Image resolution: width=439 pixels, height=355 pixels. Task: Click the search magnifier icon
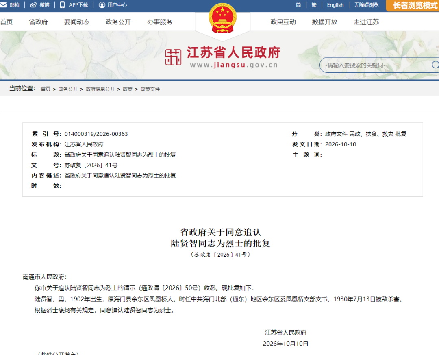tap(435, 65)
